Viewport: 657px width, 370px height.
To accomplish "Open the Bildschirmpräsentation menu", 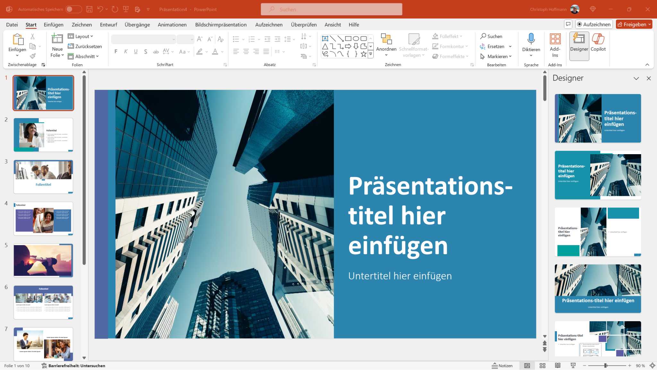I will click(221, 24).
